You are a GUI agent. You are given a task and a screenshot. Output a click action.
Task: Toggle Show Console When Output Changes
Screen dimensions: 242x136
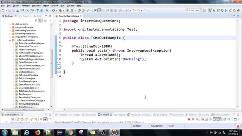tap(215, 119)
